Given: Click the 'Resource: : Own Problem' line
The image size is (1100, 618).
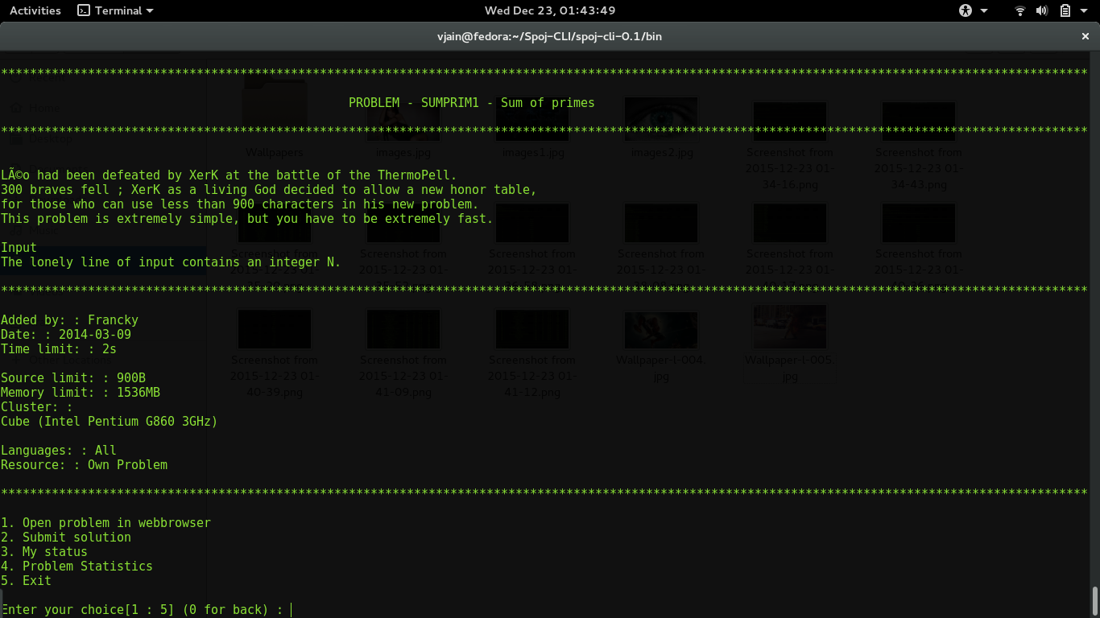Looking at the screenshot, I should point(84,465).
